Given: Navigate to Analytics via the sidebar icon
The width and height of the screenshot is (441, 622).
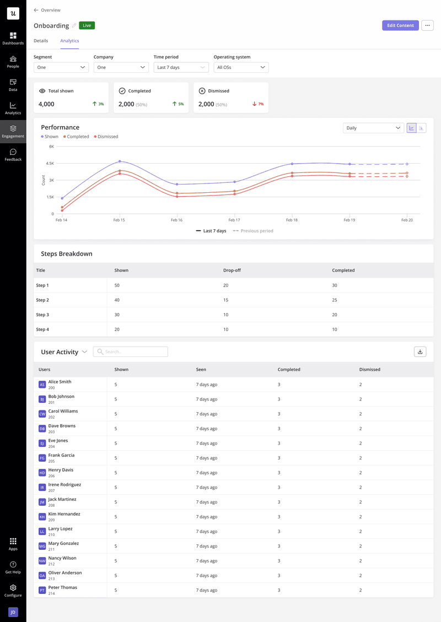Looking at the screenshot, I should point(13,109).
